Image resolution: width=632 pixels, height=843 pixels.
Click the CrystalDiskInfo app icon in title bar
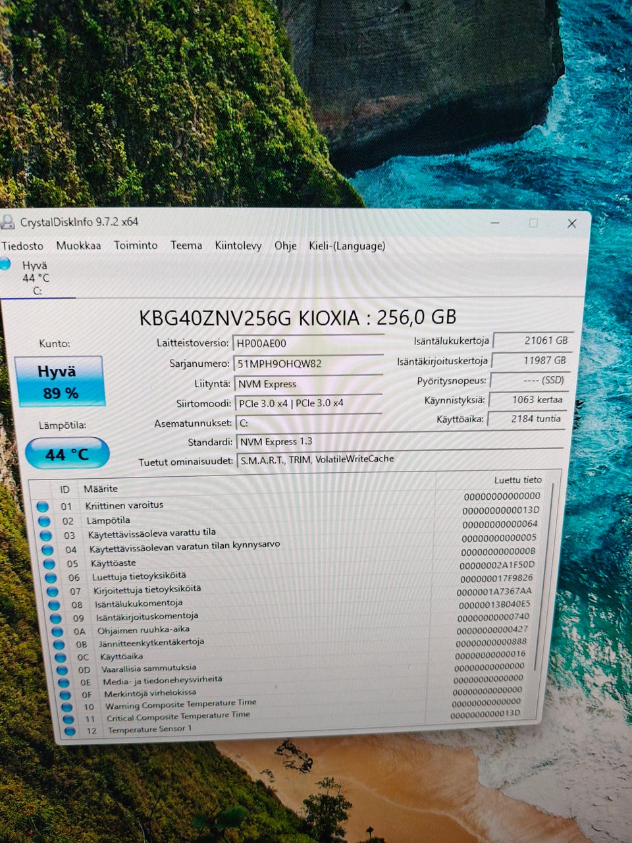point(7,222)
